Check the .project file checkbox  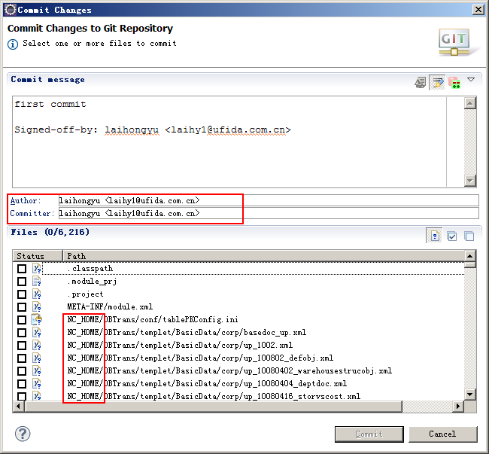pyautogui.click(x=22, y=294)
